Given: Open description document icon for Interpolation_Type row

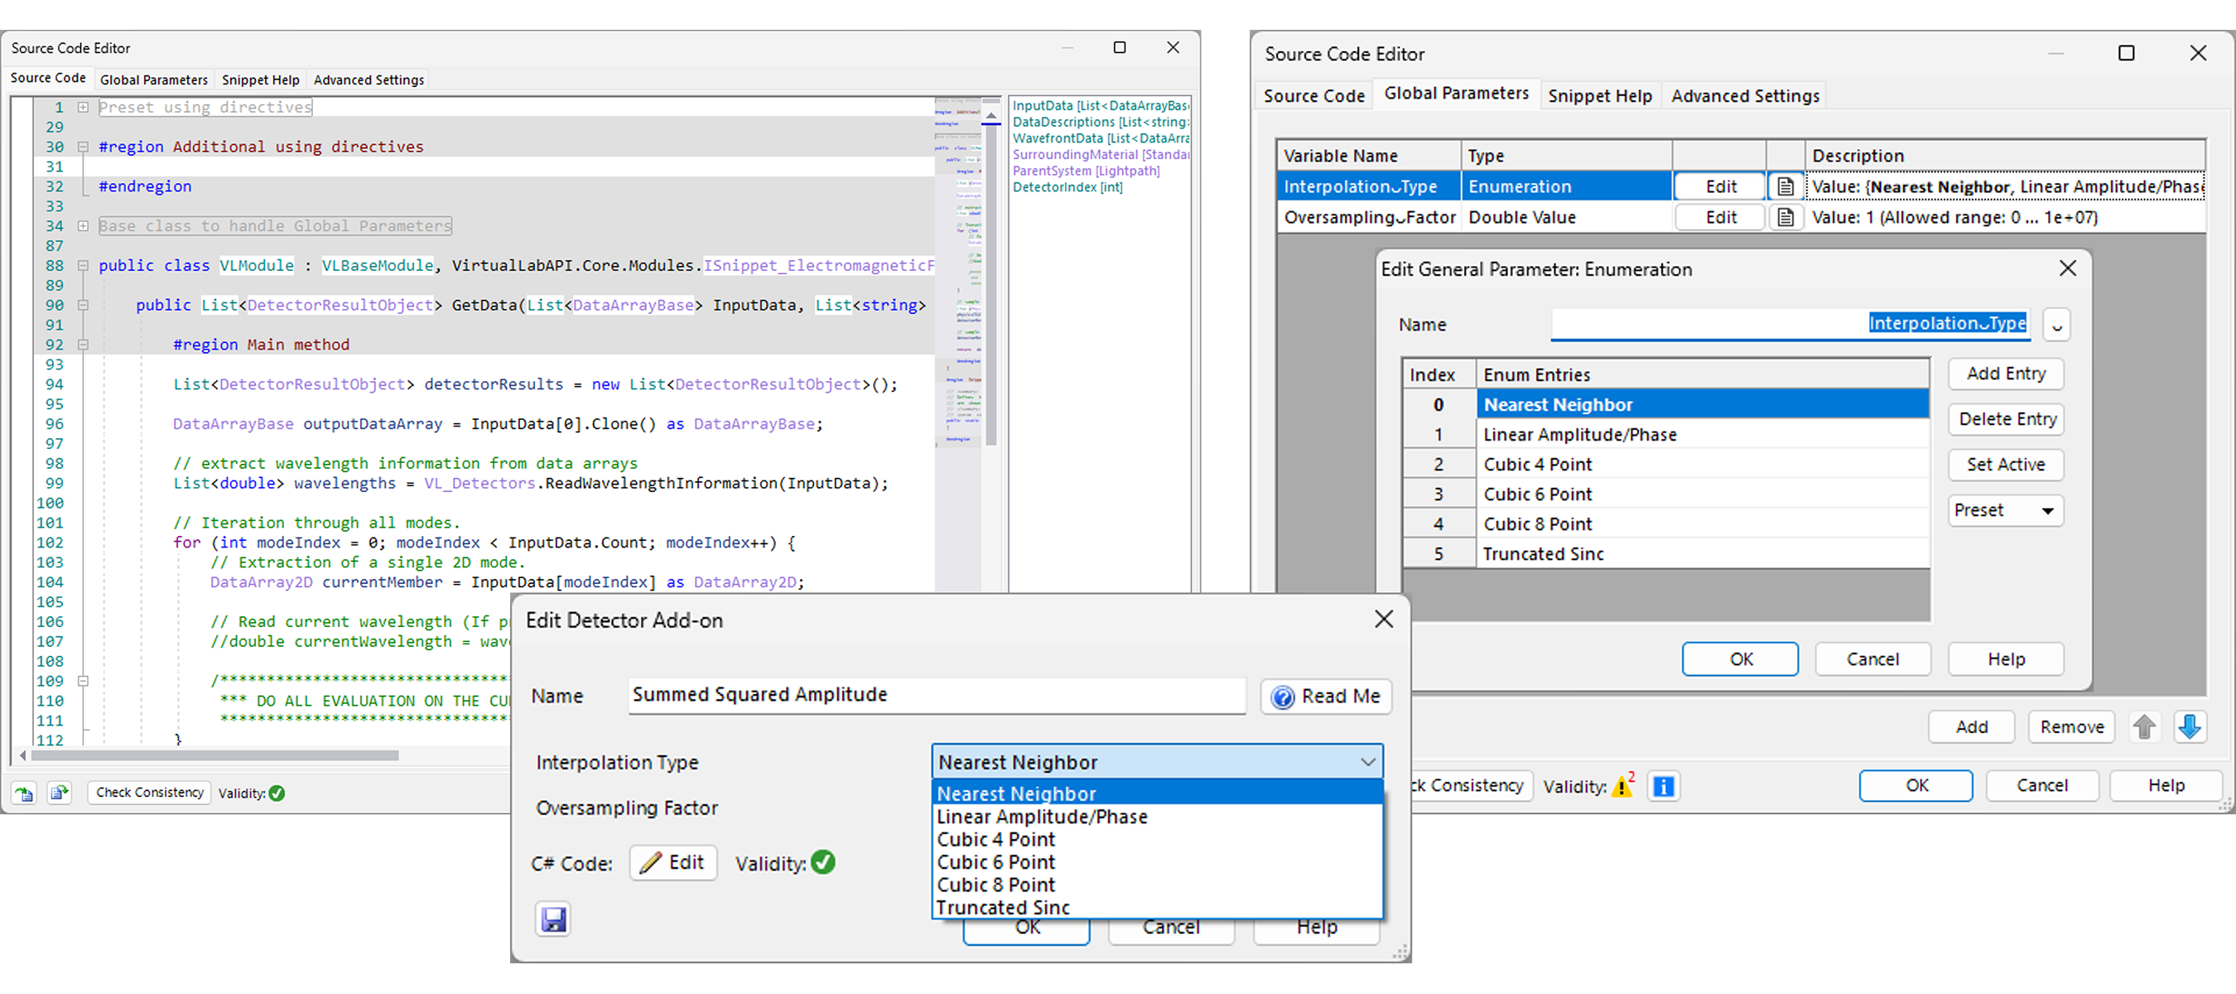Looking at the screenshot, I should point(1785,186).
